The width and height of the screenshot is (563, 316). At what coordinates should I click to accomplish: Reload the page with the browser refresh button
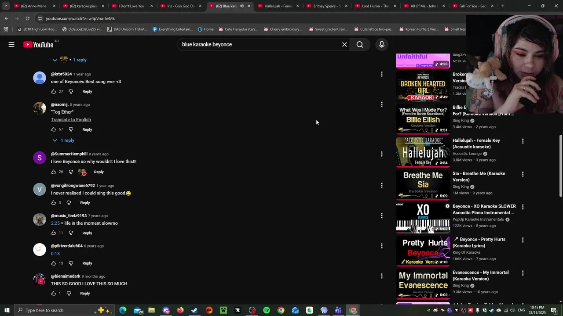click(x=27, y=18)
